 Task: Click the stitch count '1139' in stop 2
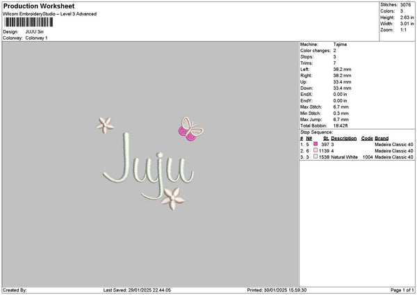(x=324, y=151)
